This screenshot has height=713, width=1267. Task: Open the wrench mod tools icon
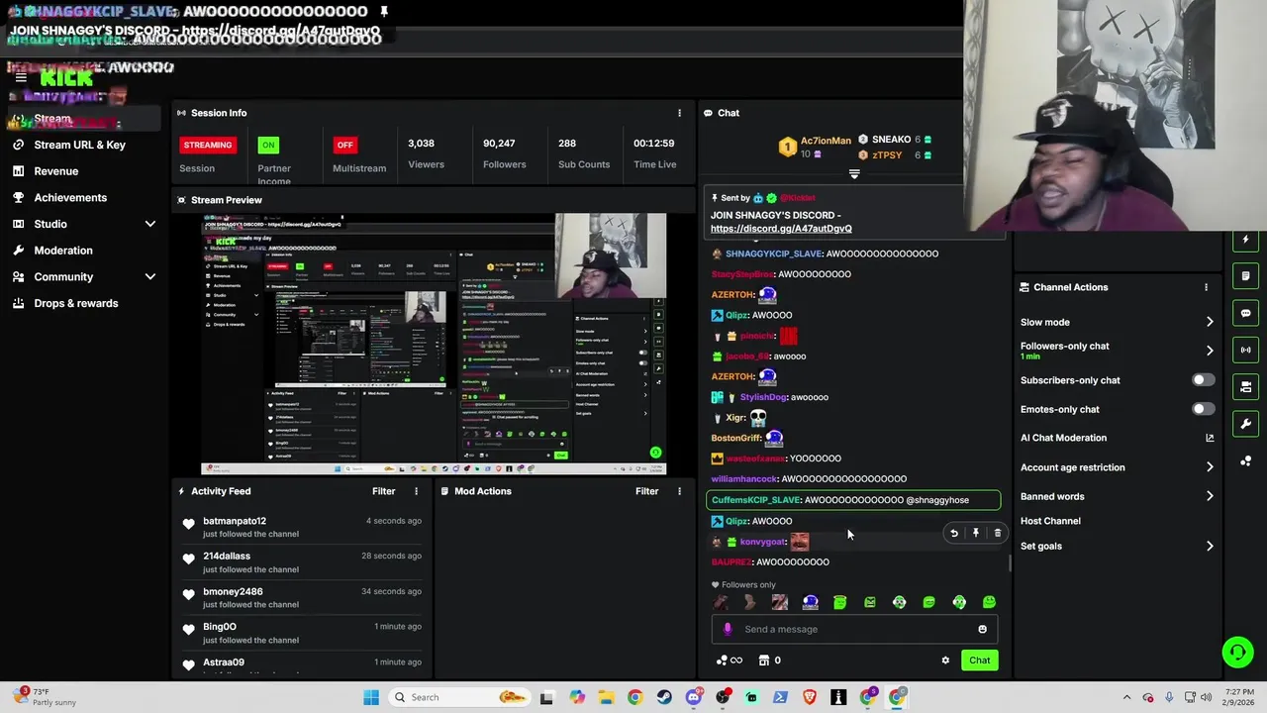click(1246, 424)
